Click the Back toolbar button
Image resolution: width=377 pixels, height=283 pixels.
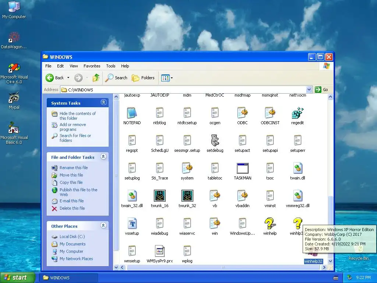tap(55, 78)
